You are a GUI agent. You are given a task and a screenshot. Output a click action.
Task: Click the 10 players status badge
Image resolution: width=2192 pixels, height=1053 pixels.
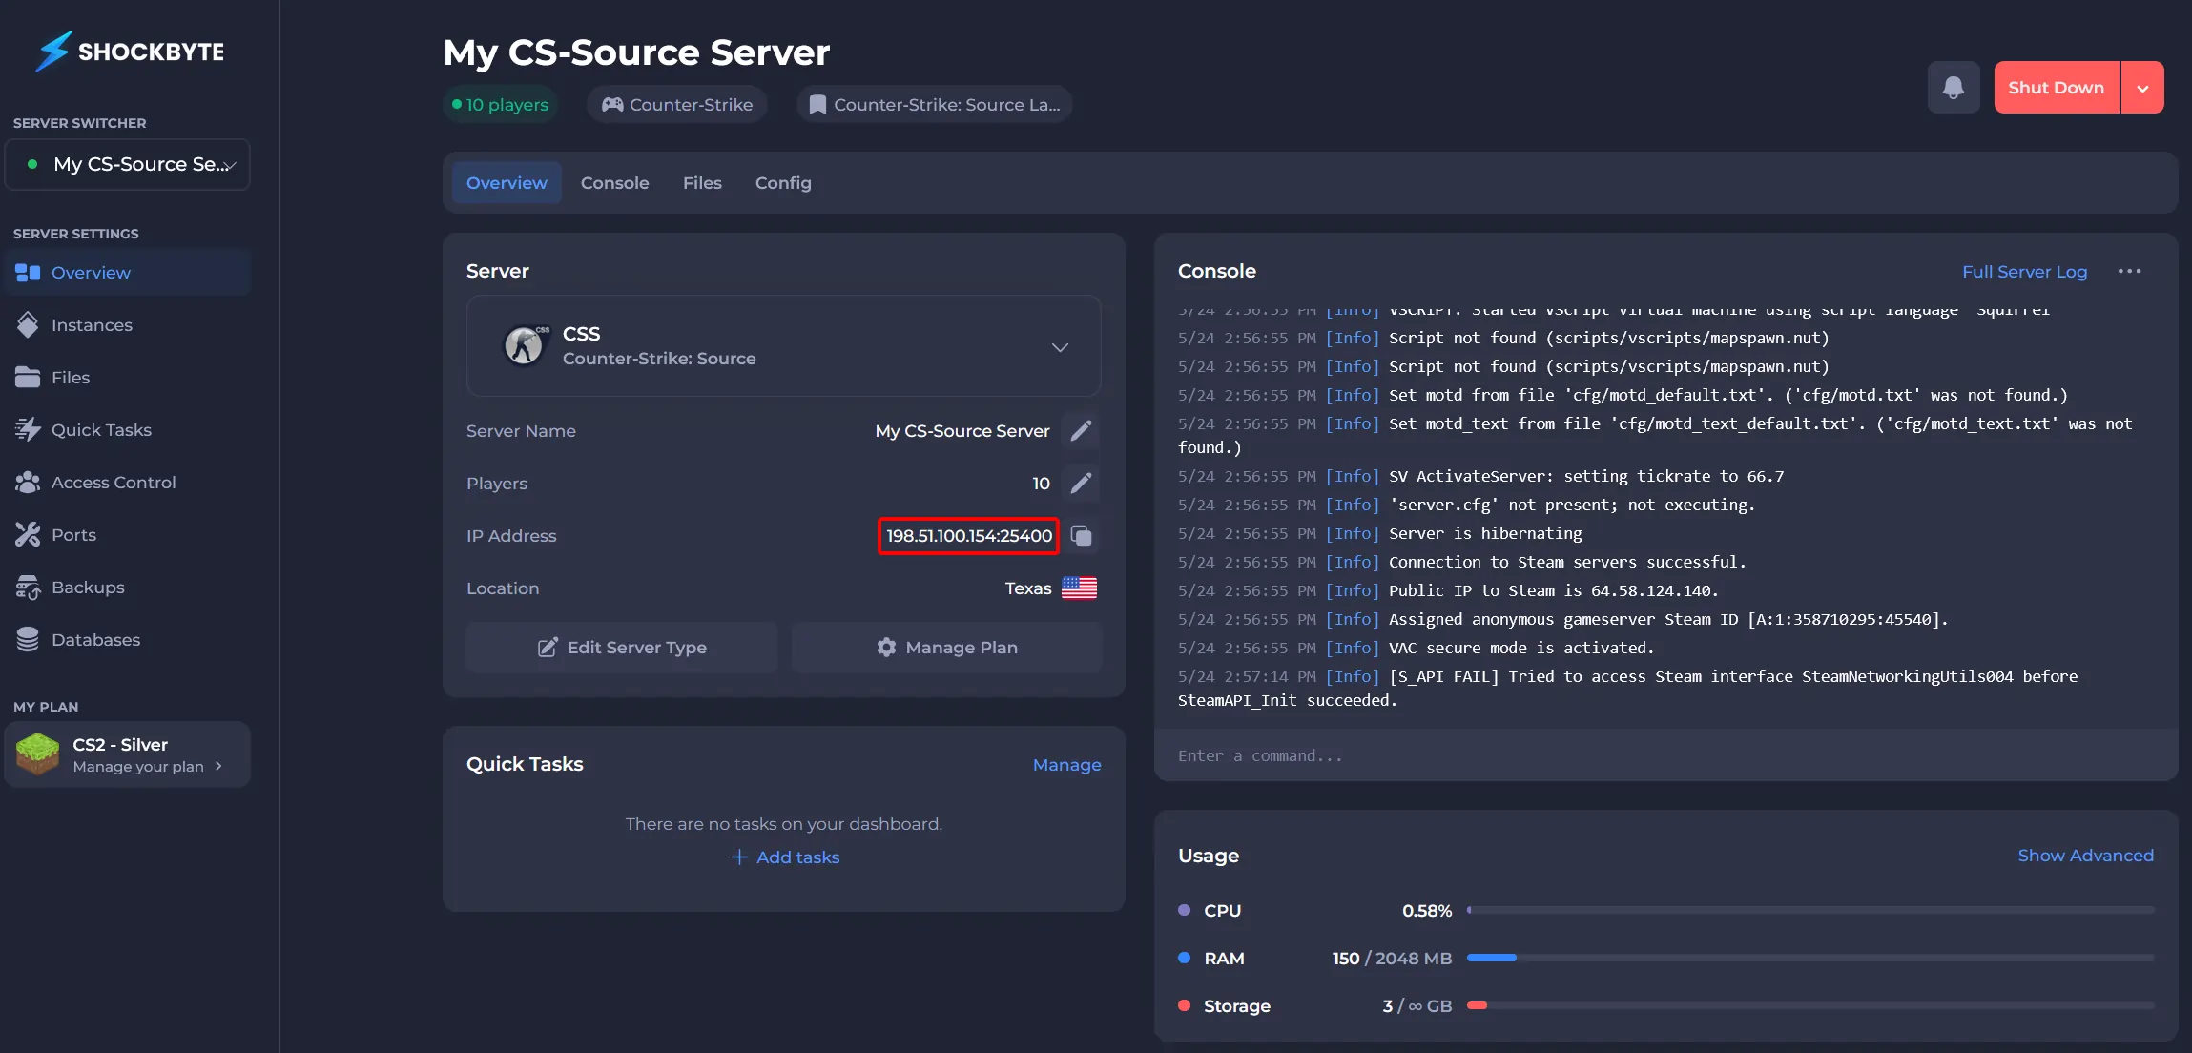click(501, 105)
